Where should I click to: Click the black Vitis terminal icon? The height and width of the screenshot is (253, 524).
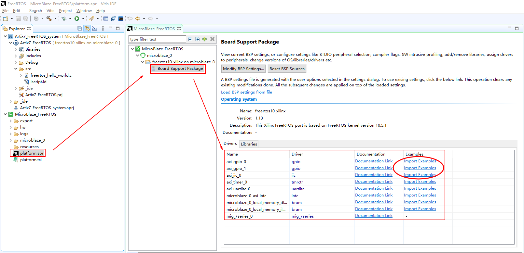121,19
